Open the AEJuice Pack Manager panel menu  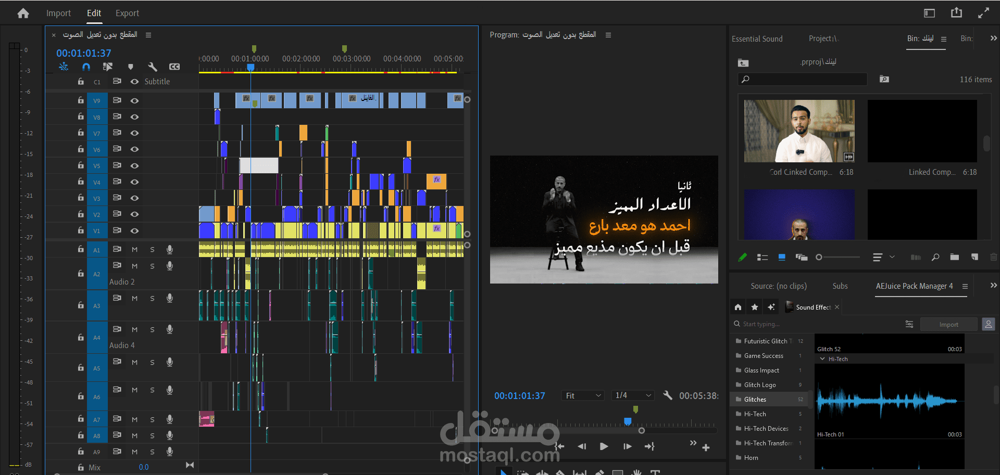point(965,286)
